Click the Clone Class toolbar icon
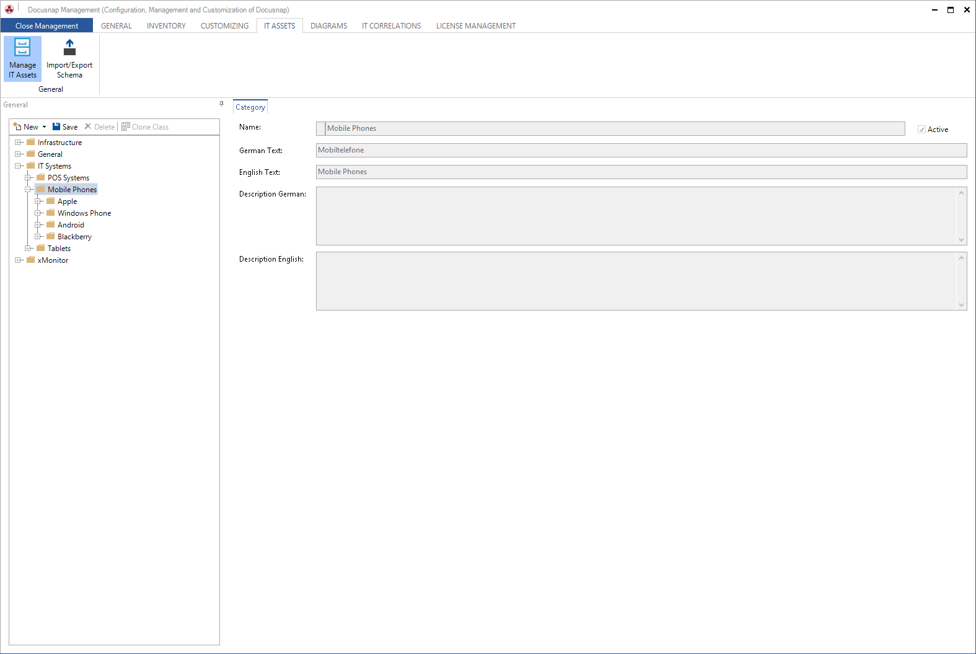Screen dimensions: 976x654 pos(126,126)
